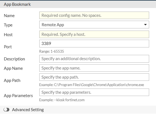This screenshot has width=156, height=115.
Task: Click the Port field label
Action: 8,47
